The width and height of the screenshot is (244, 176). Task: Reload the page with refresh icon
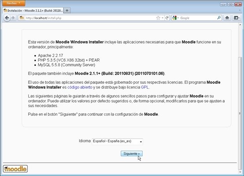point(167,18)
